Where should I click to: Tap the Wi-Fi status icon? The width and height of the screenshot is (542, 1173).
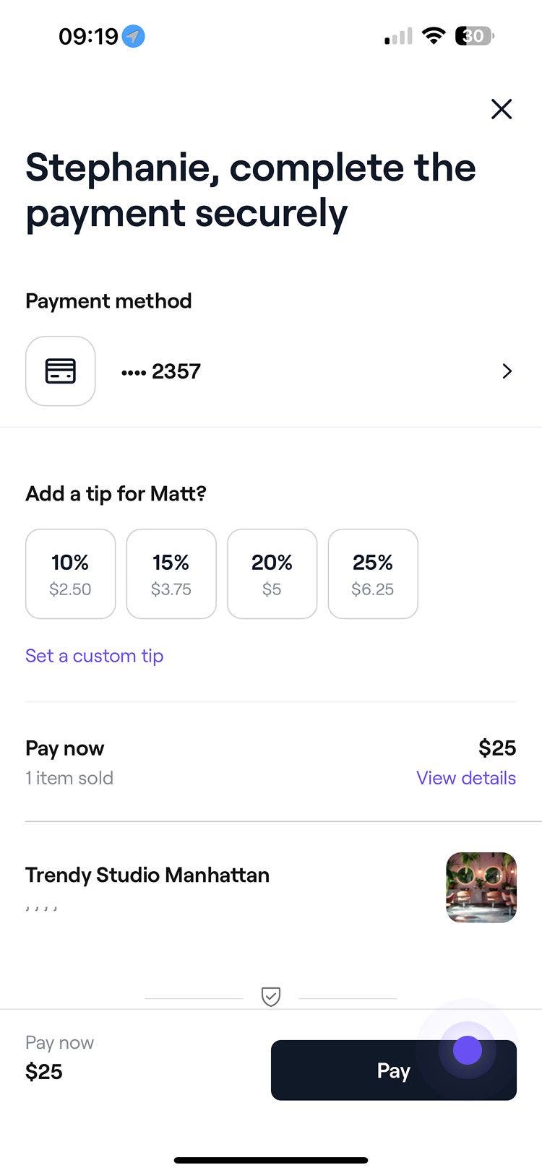tap(433, 35)
